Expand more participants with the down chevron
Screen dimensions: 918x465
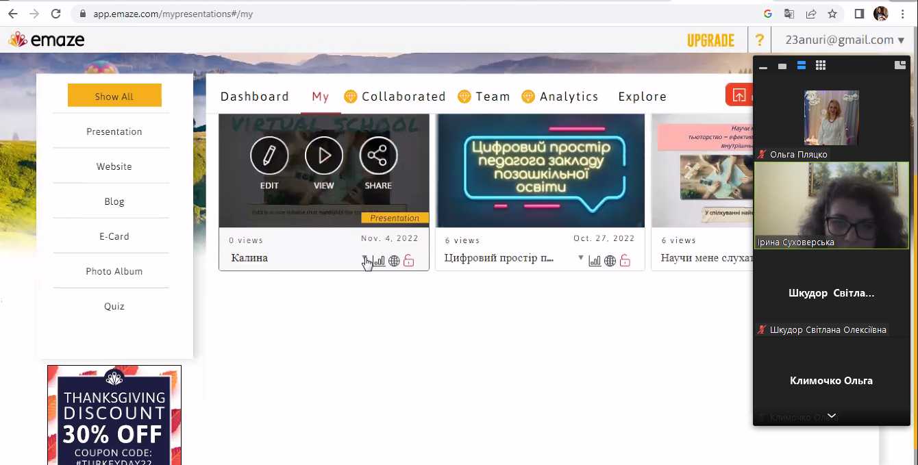click(x=832, y=416)
